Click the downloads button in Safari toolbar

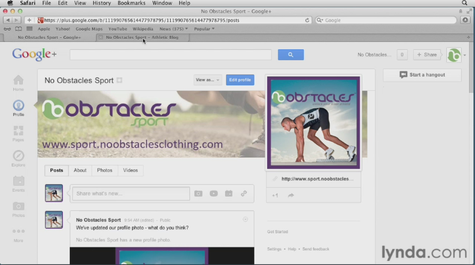click(x=465, y=20)
